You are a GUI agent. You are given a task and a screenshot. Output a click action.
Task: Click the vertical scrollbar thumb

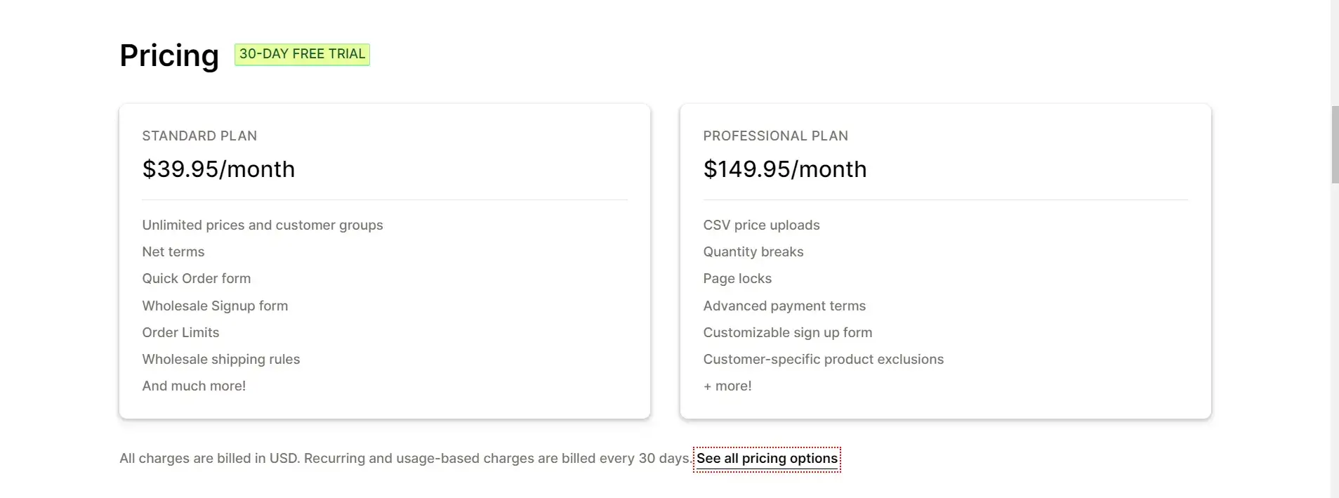[x=1335, y=145]
